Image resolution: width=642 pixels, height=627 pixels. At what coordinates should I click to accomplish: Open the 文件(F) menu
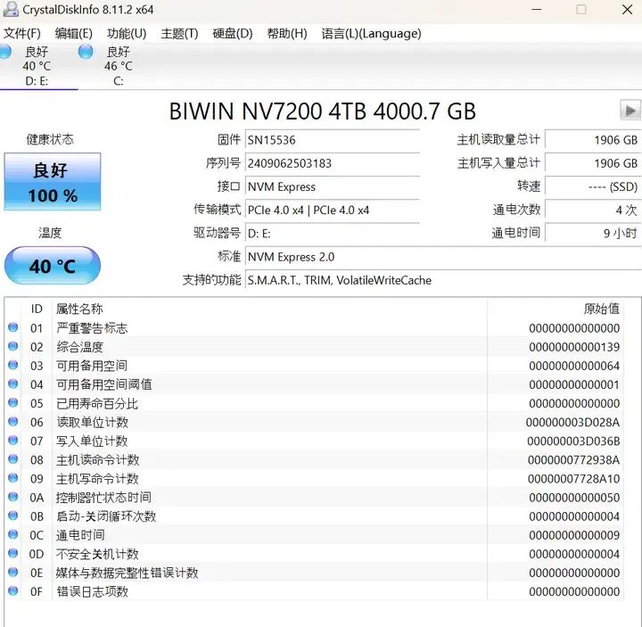pos(22,33)
